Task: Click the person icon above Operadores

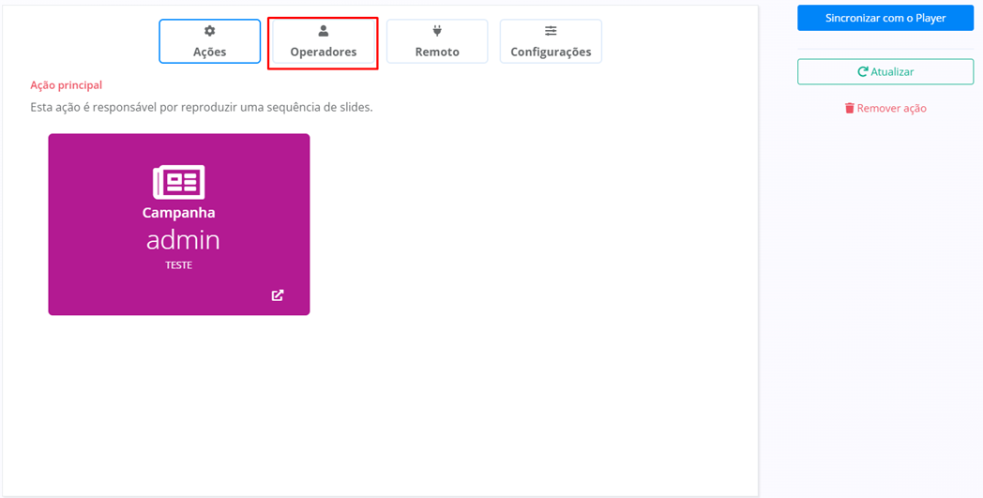Action: click(324, 31)
